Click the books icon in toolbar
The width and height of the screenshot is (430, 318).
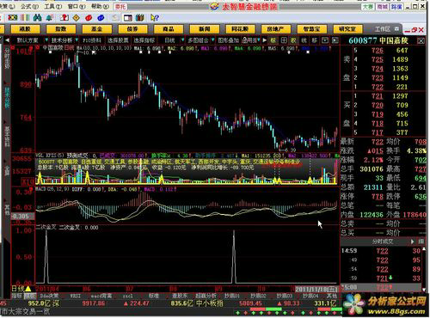tap(140, 18)
